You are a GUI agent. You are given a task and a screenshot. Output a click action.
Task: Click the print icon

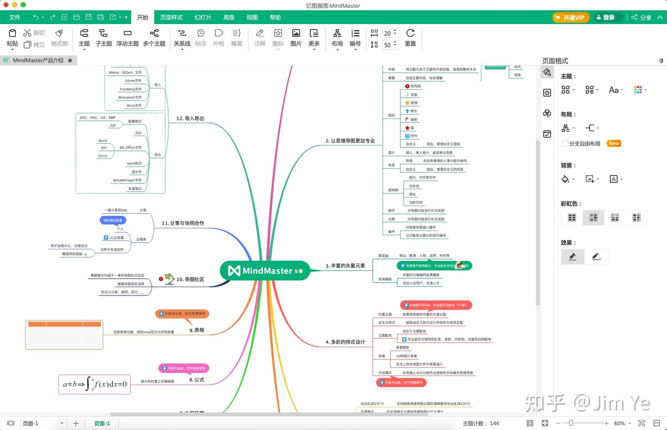click(101, 17)
